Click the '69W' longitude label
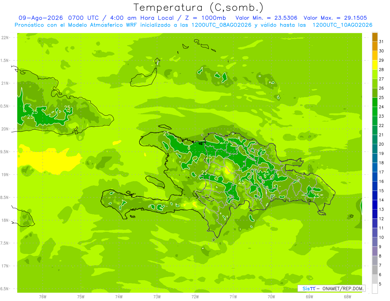 309,297
